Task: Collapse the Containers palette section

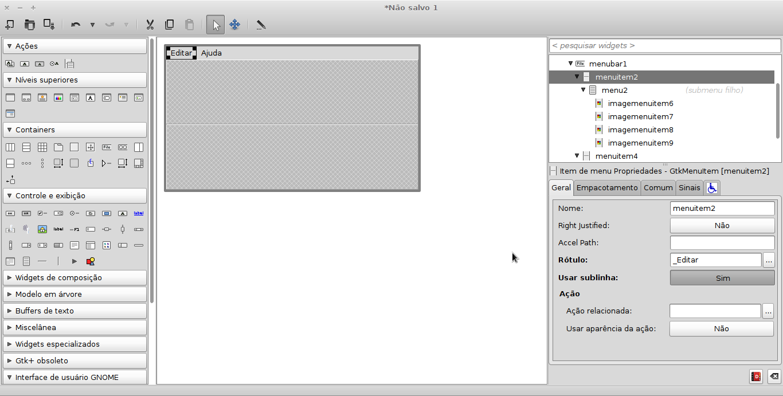Action: tap(10, 130)
